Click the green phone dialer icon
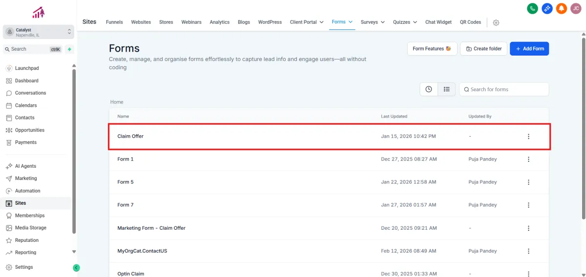 click(x=533, y=8)
